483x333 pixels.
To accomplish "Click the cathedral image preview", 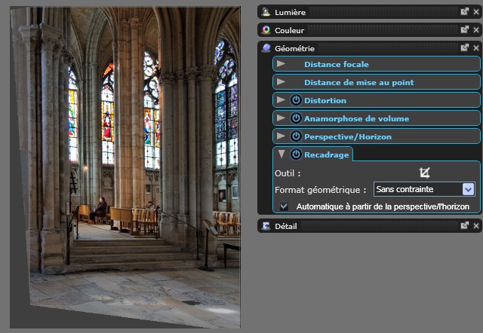I will tap(125, 167).
